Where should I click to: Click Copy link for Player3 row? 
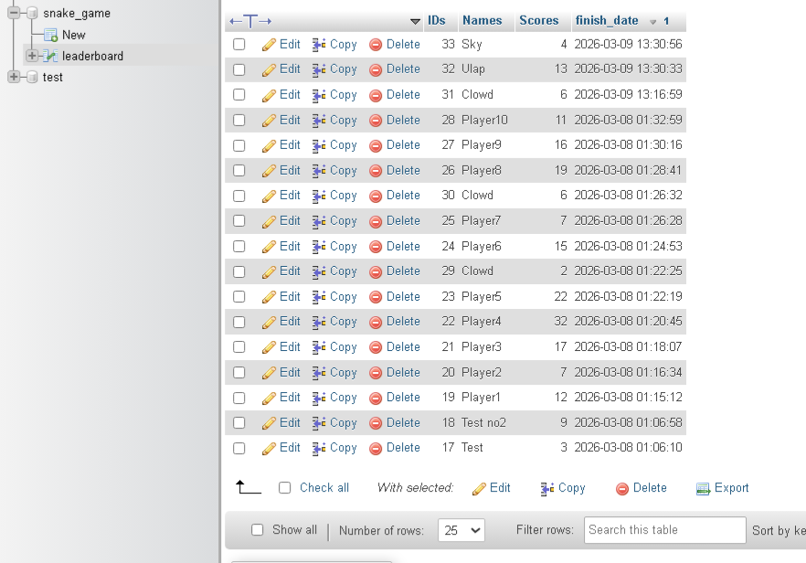click(x=344, y=347)
